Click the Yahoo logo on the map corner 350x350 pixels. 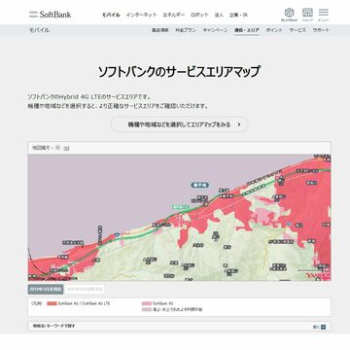click(x=318, y=276)
